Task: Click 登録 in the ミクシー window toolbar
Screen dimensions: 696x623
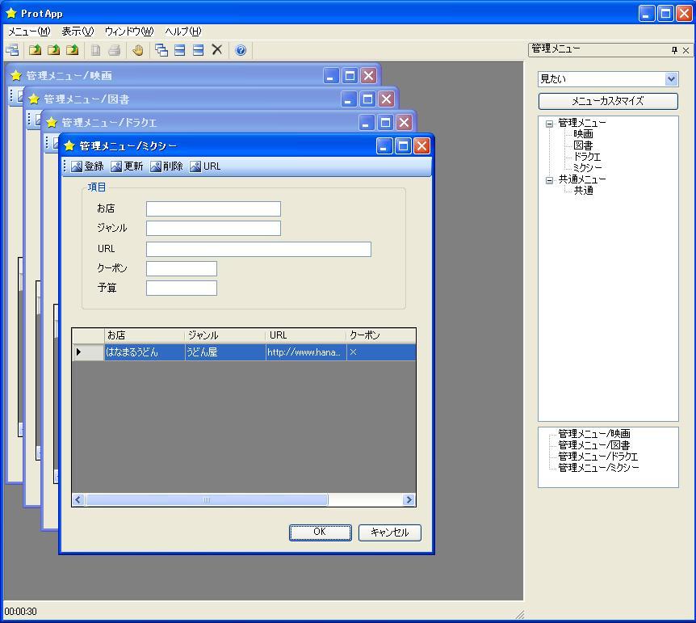Action: (x=87, y=166)
